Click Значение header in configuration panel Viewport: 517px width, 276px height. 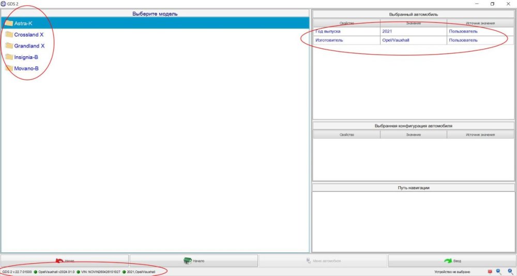[x=414, y=135]
